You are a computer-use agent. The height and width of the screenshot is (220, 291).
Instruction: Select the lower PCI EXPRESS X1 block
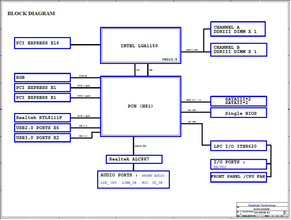pyautogui.click(x=42, y=98)
